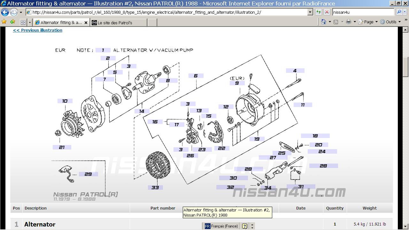Click the Weight column header

click(x=369, y=208)
